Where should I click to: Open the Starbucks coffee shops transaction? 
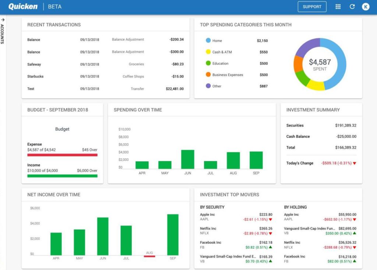(105, 76)
